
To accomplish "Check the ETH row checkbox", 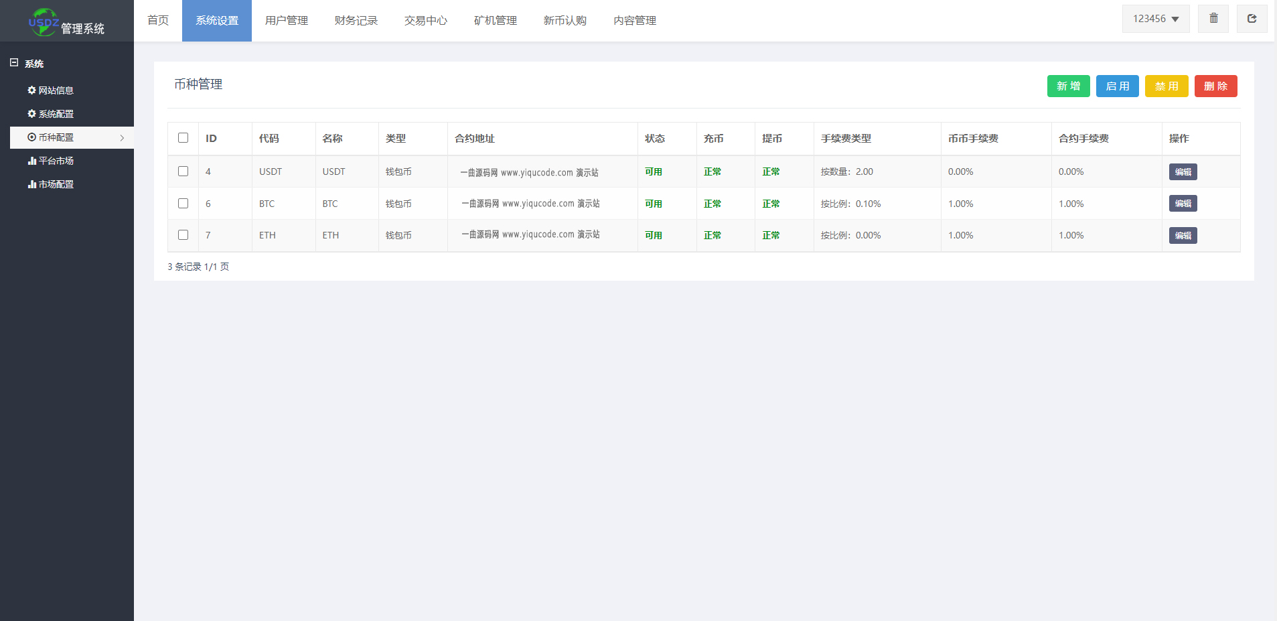I will click(x=183, y=235).
